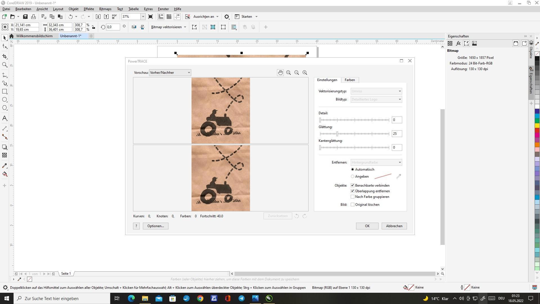Open the Bitmaps menu

[105, 9]
